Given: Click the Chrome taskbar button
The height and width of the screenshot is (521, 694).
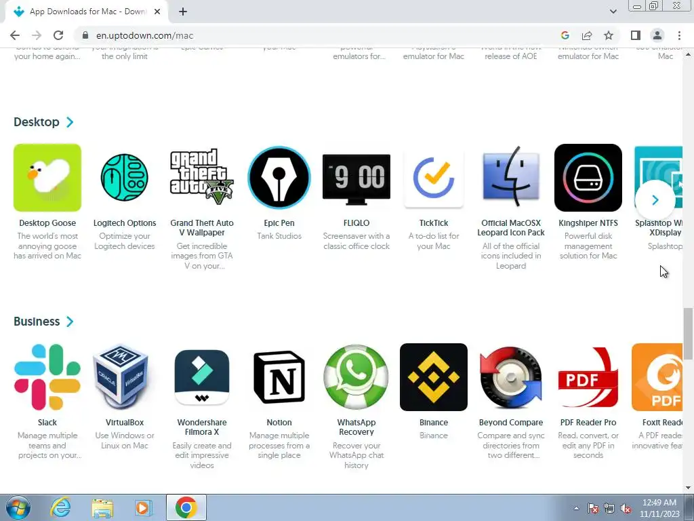Looking at the screenshot, I should 186,507.
